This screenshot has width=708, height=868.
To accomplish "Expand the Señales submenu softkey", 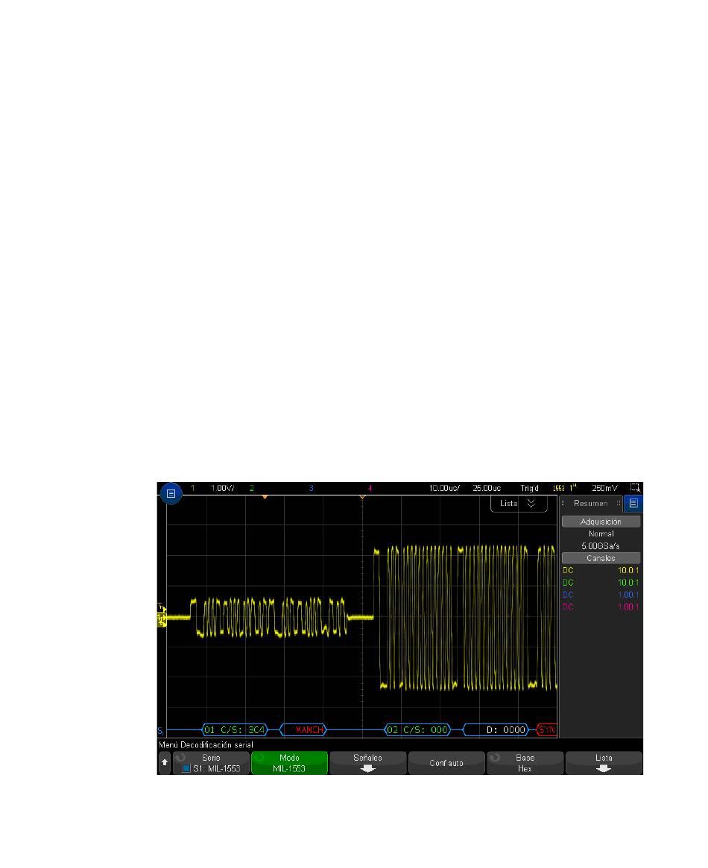I will click(x=367, y=763).
